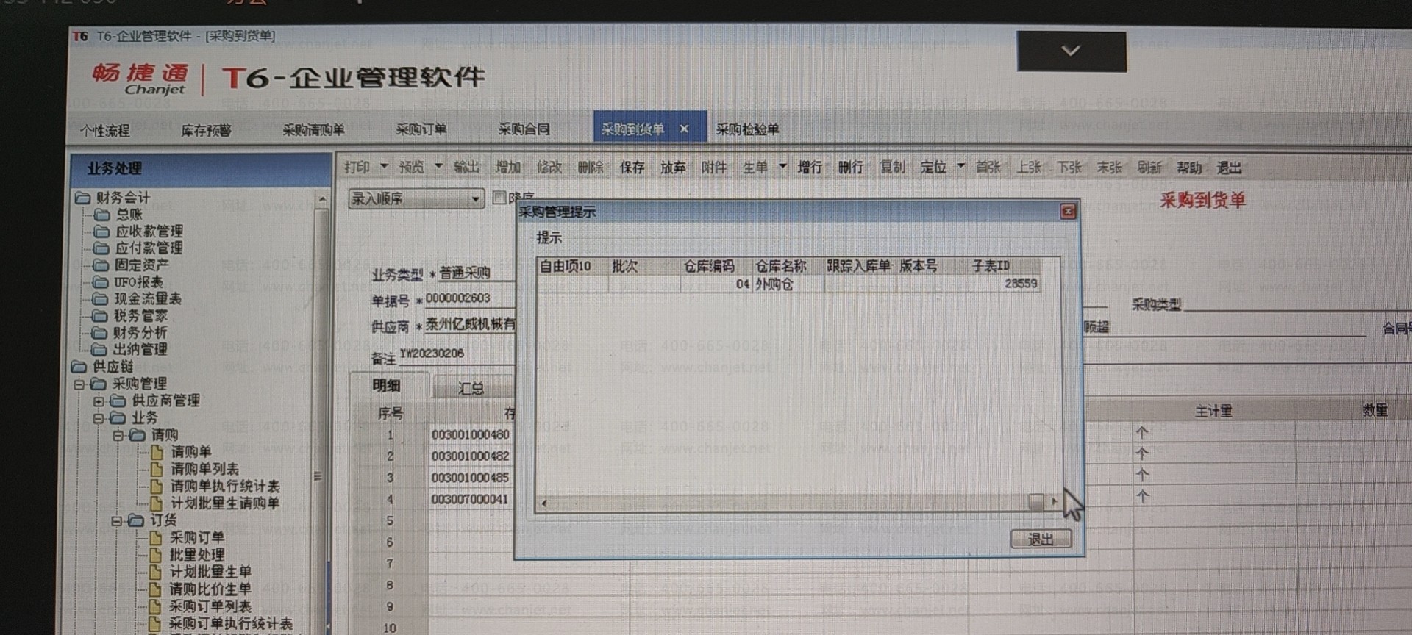Close the 采购到货单 tab
Image resolution: width=1412 pixels, height=635 pixels.
click(684, 129)
